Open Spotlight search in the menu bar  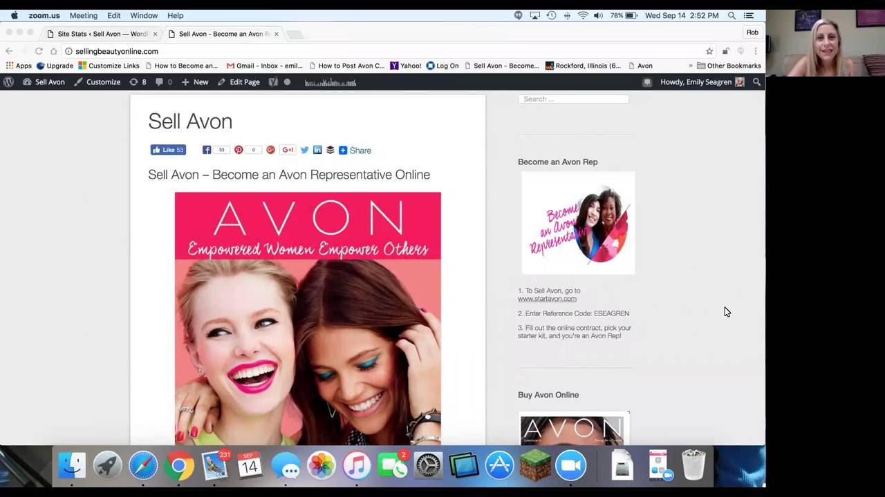(x=732, y=15)
